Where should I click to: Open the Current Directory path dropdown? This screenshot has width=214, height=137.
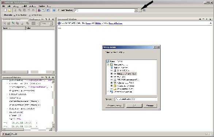coord(136,10)
